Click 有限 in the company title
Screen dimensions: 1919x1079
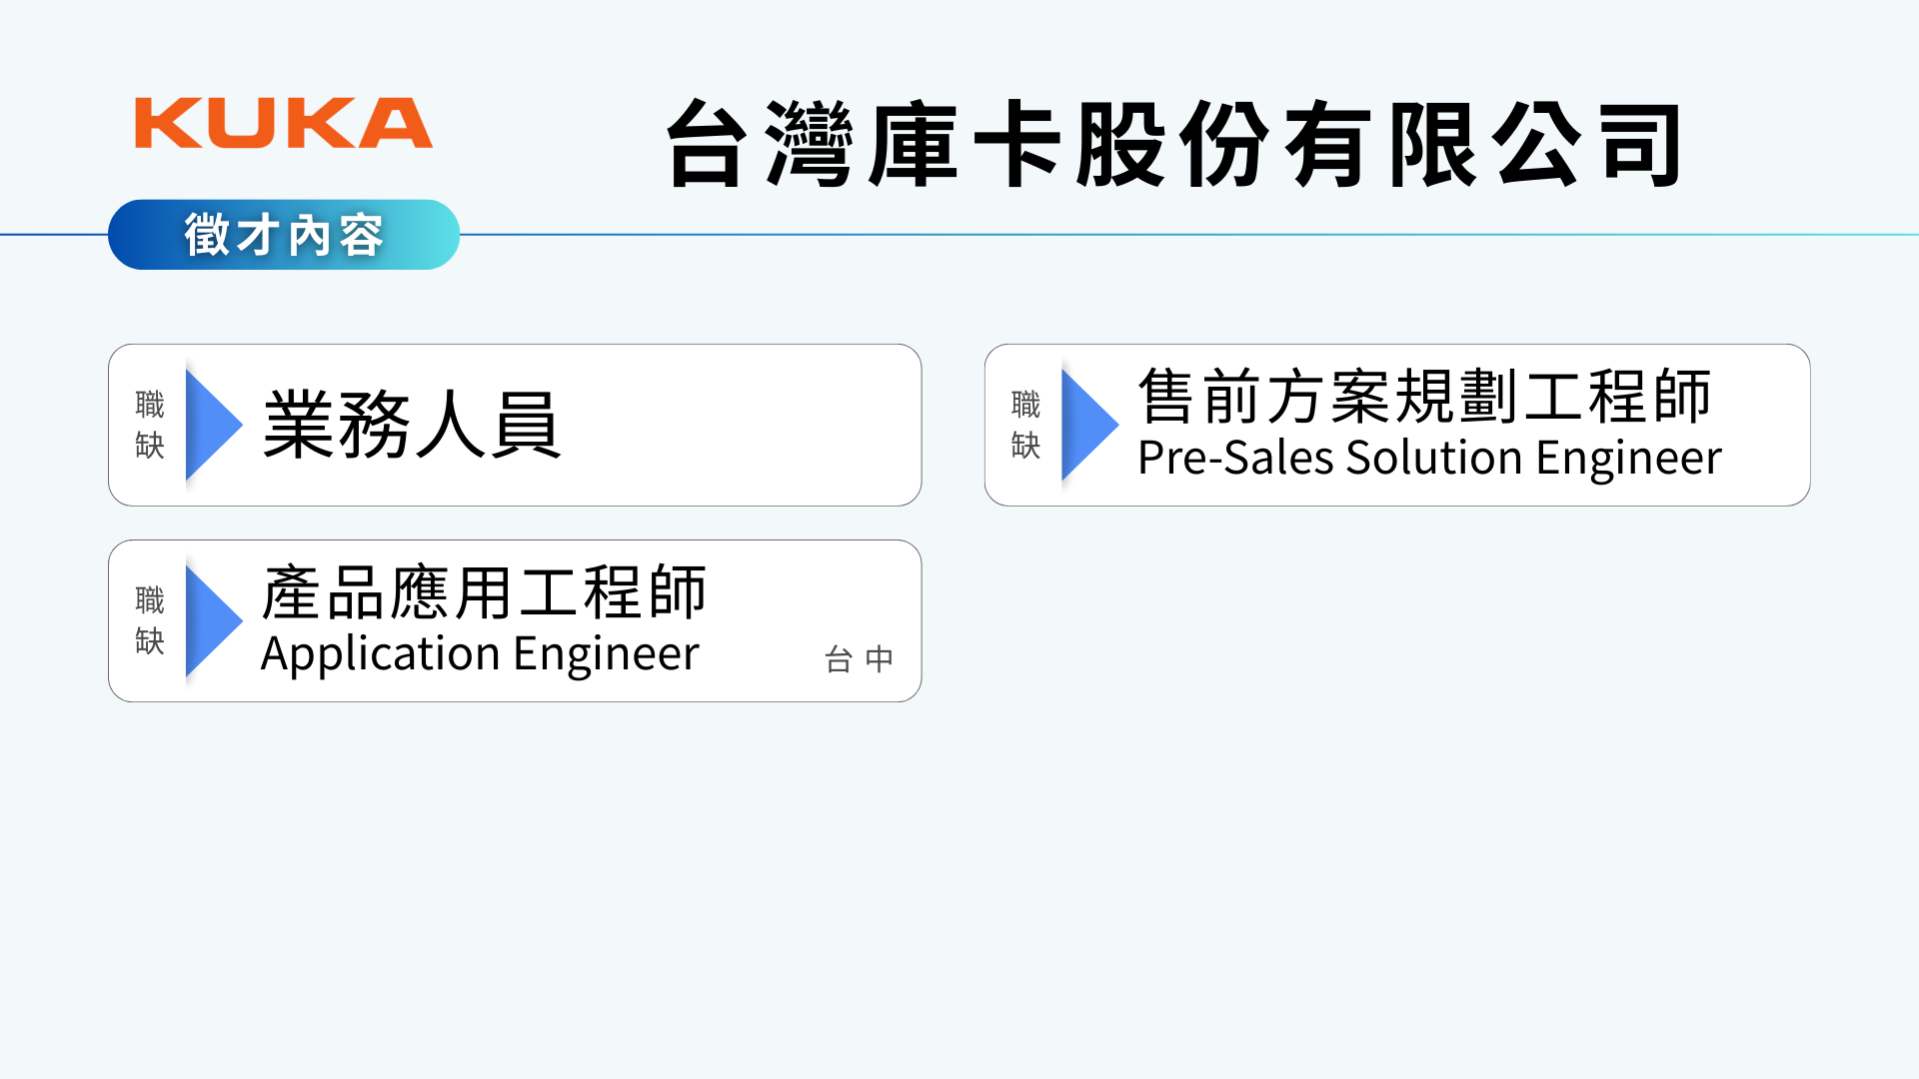click(1381, 145)
